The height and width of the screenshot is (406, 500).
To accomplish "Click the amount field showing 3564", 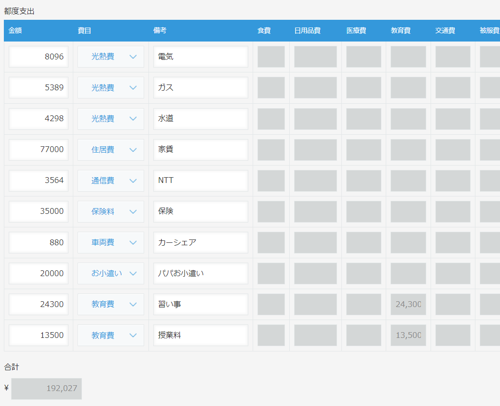I will point(39,181).
